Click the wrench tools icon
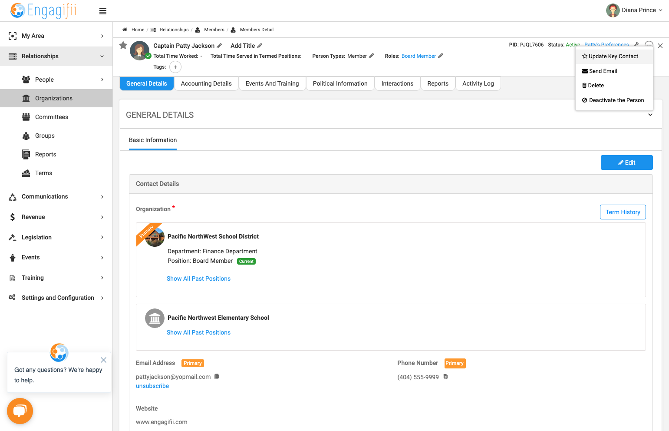The image size is (669, 431). [636, 44]
